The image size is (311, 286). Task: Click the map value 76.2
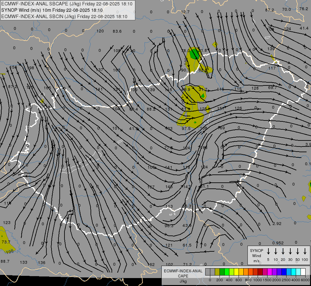click(x=304, y=9)
